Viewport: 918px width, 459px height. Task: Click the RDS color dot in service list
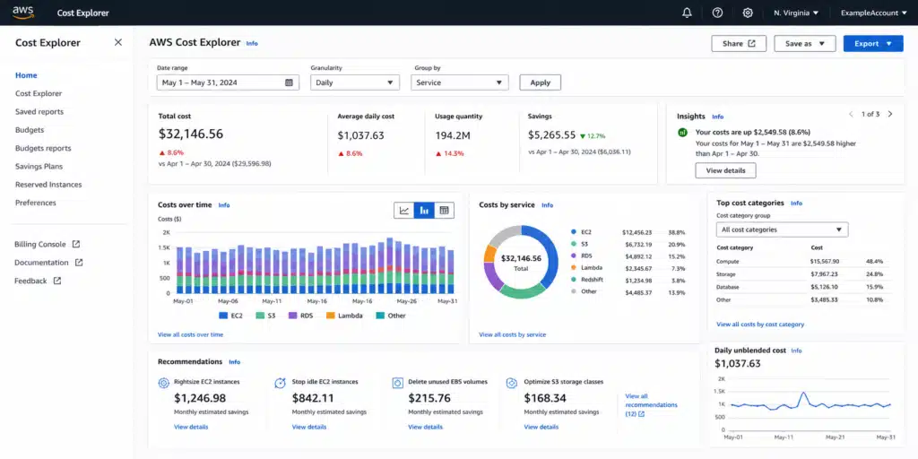(x=573, y=255)
